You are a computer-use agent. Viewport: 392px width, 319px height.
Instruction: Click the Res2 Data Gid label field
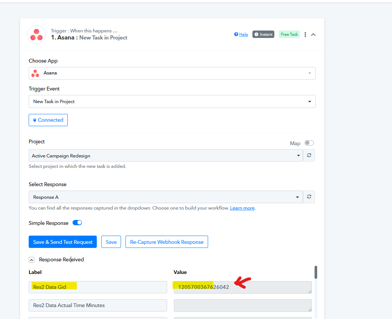(x=98, y=287)
